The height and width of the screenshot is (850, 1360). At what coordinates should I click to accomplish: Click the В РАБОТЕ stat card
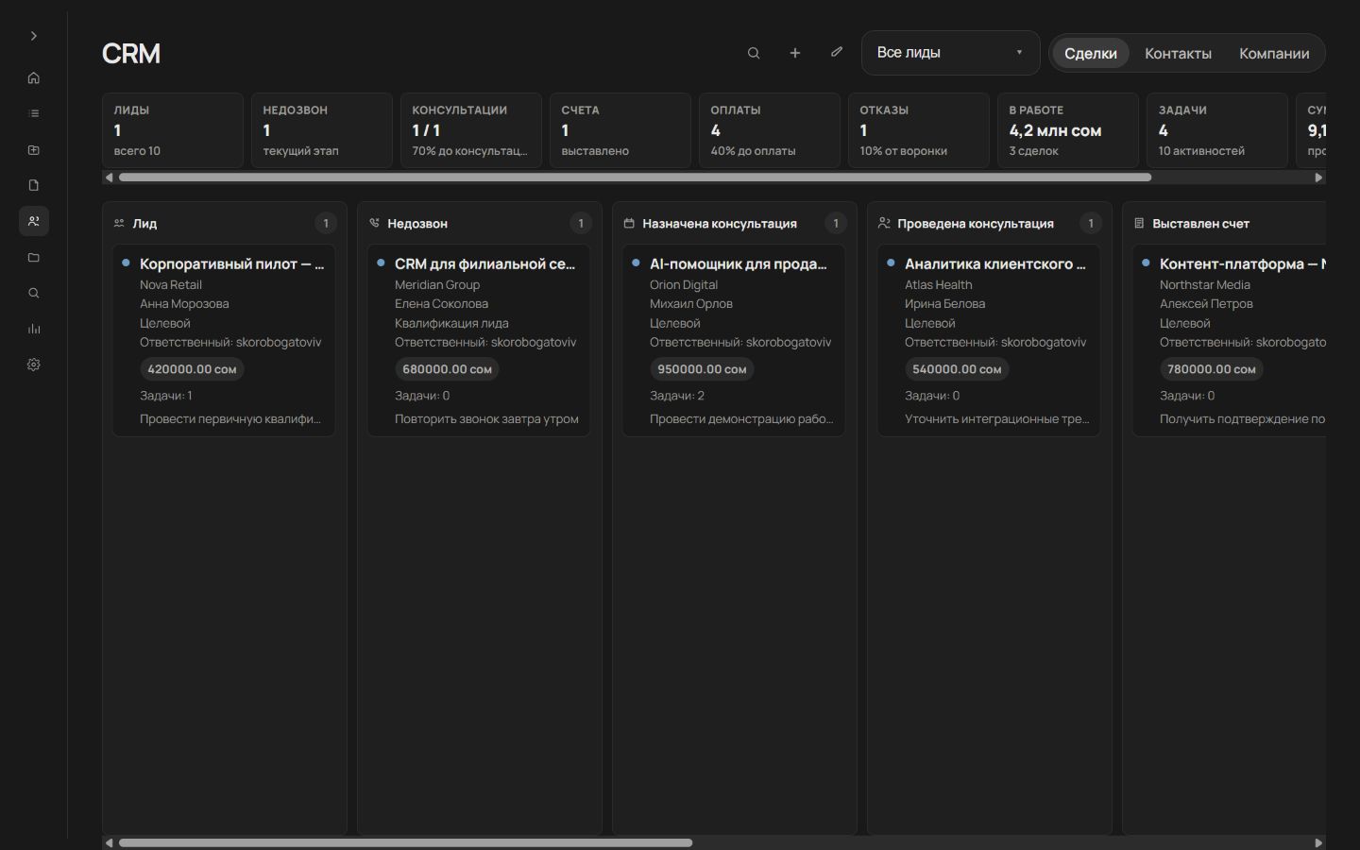[1068, 130]
